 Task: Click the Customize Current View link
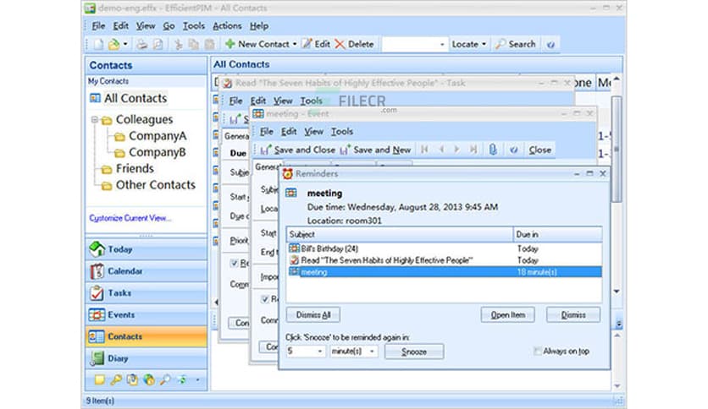[x=130, y=218]
